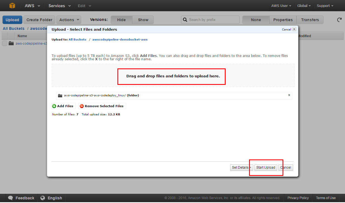Open the AWS User account dropdown
Image resolution: width=345 pixels, height=203 pixels.
281,6
